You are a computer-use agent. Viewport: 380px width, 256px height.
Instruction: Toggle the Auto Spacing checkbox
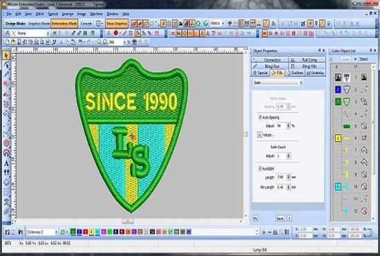pyautogui.click(x=260, y=117)
